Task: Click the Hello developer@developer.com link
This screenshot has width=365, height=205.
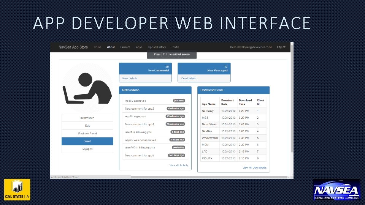Action: pyautogui.click(x=251, y=47)
